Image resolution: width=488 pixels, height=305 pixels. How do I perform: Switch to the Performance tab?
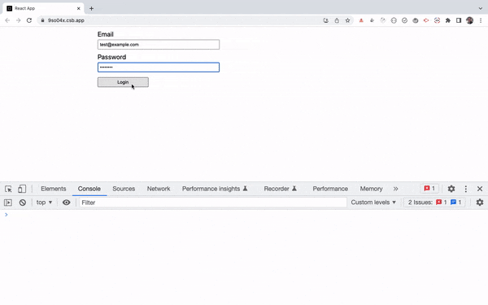[x=330, y=189]
